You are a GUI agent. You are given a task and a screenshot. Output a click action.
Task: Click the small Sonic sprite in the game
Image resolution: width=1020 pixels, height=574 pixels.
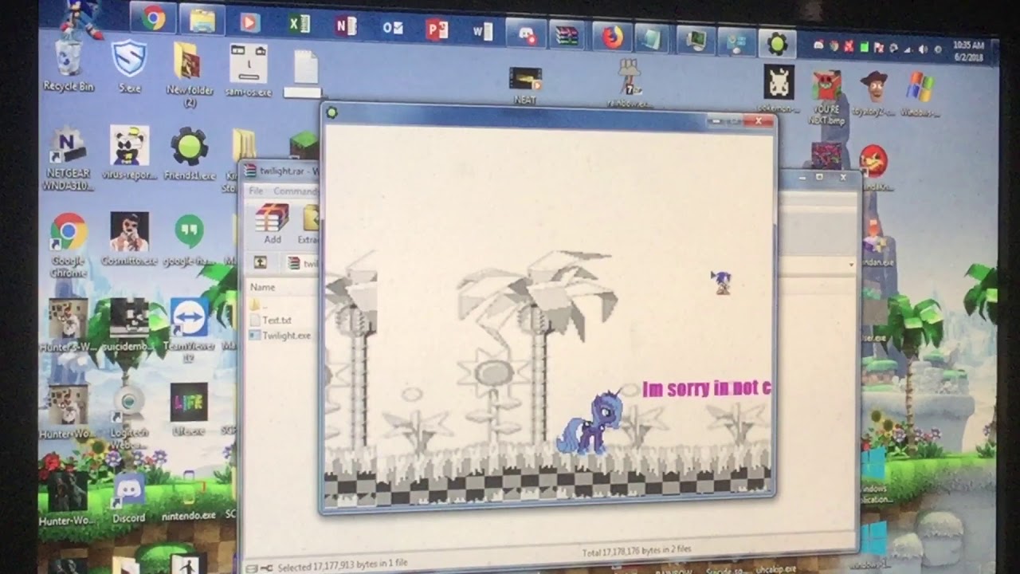click(720, 281)
